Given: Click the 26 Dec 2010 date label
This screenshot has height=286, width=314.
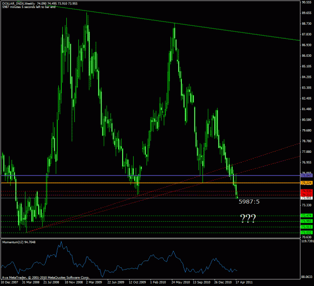Looking at the screenshot, I should (x=223, y=282).
